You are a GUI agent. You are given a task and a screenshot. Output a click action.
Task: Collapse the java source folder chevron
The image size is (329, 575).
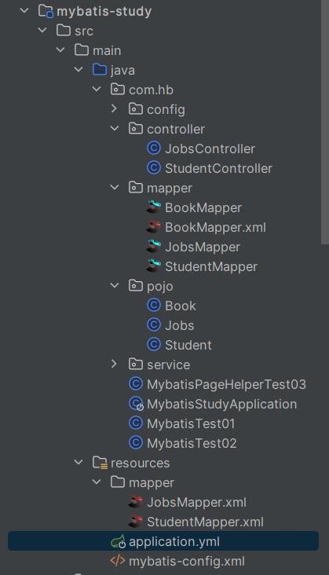tap(79, 69)
